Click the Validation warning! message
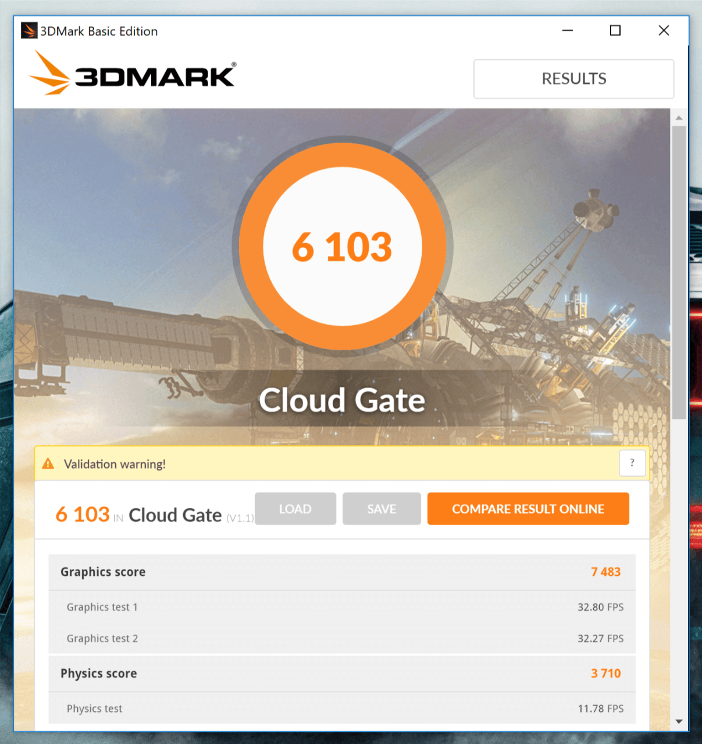Screen dimensions: 702x744 tap(115, 464)
